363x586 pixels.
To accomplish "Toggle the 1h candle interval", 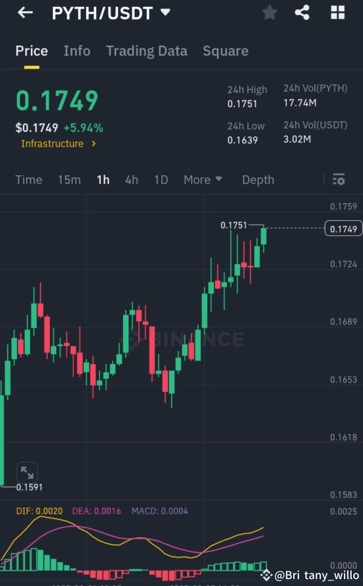I will pyautogui.click(x=103, y=179).
